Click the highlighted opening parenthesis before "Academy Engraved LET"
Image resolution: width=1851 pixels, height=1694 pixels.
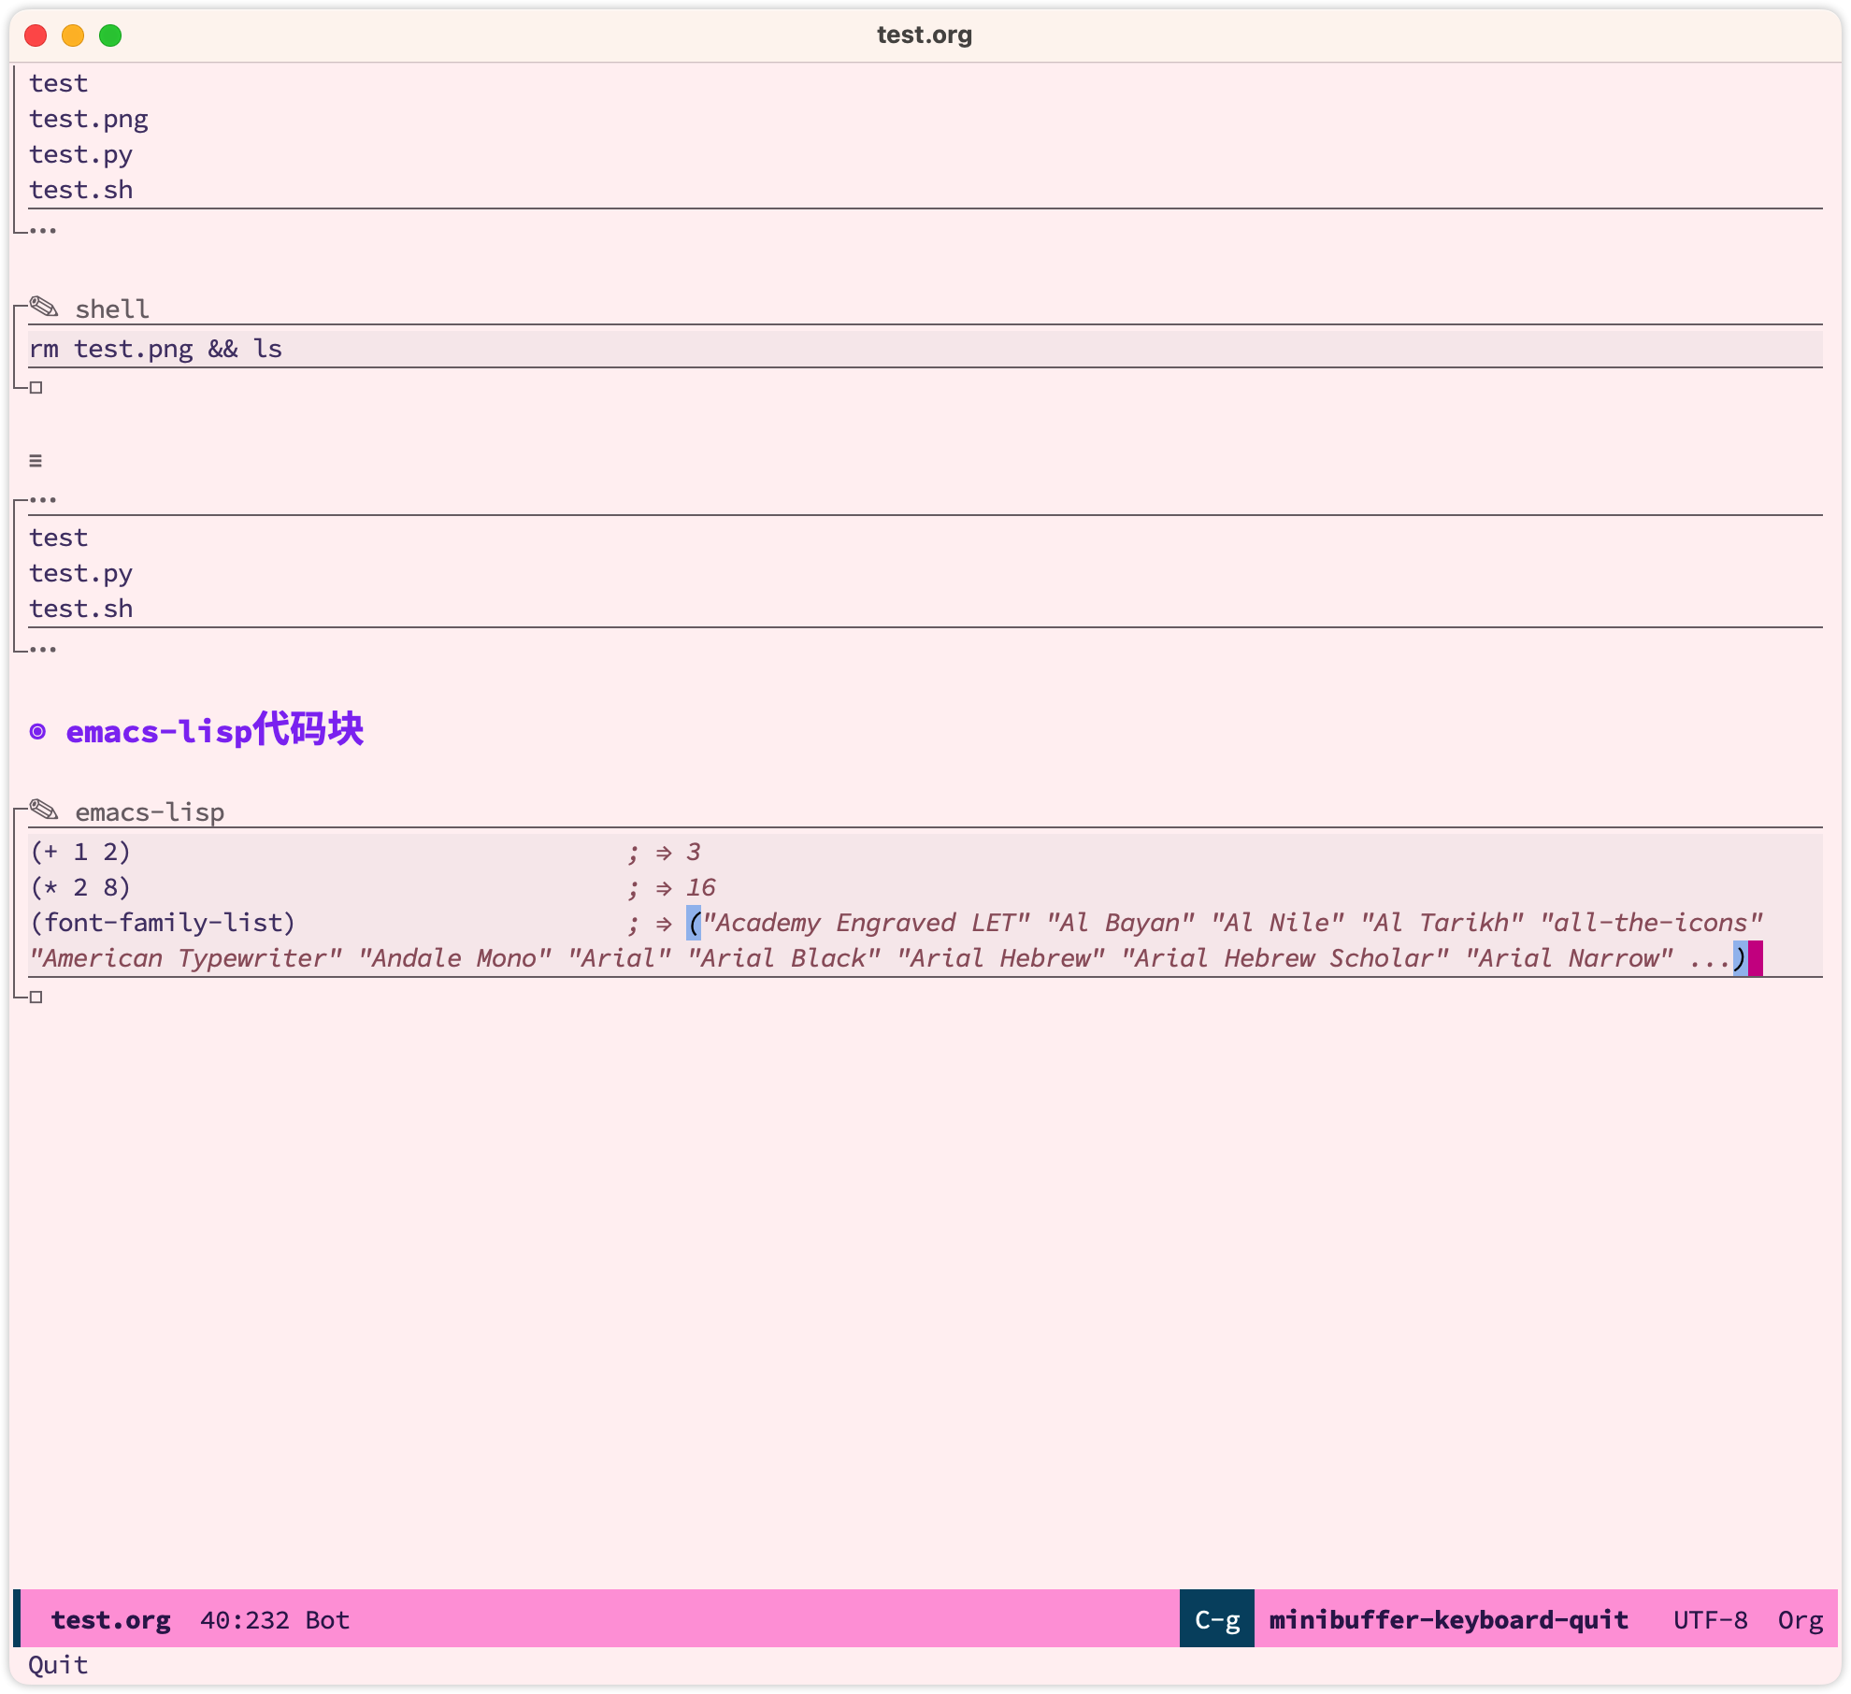(694, 923)
